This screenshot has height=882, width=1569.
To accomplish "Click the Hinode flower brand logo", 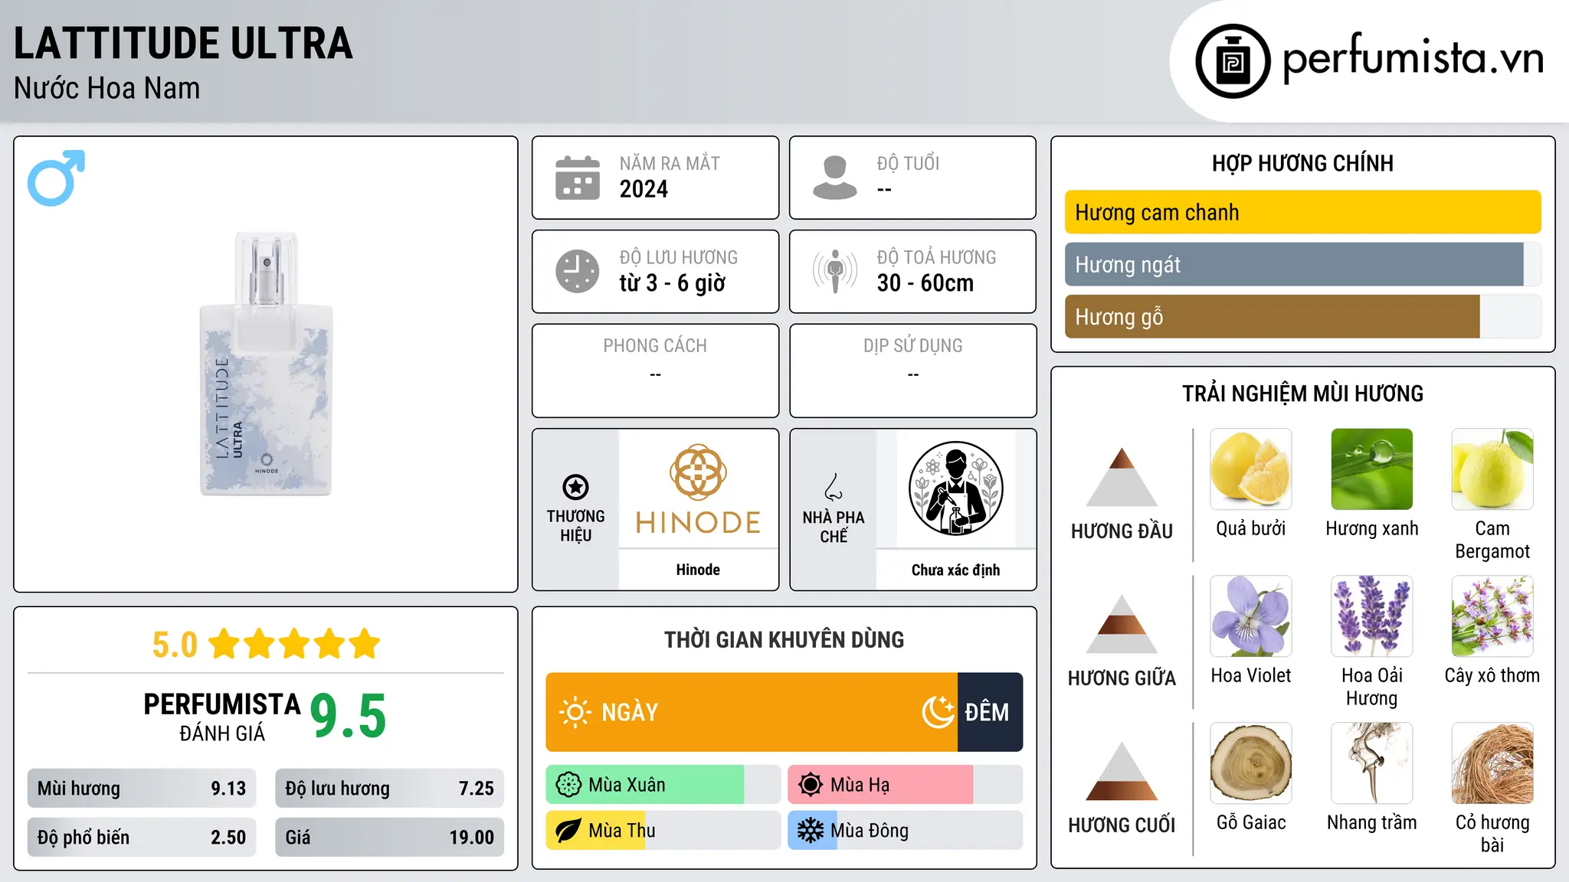I will click(698, 472).
